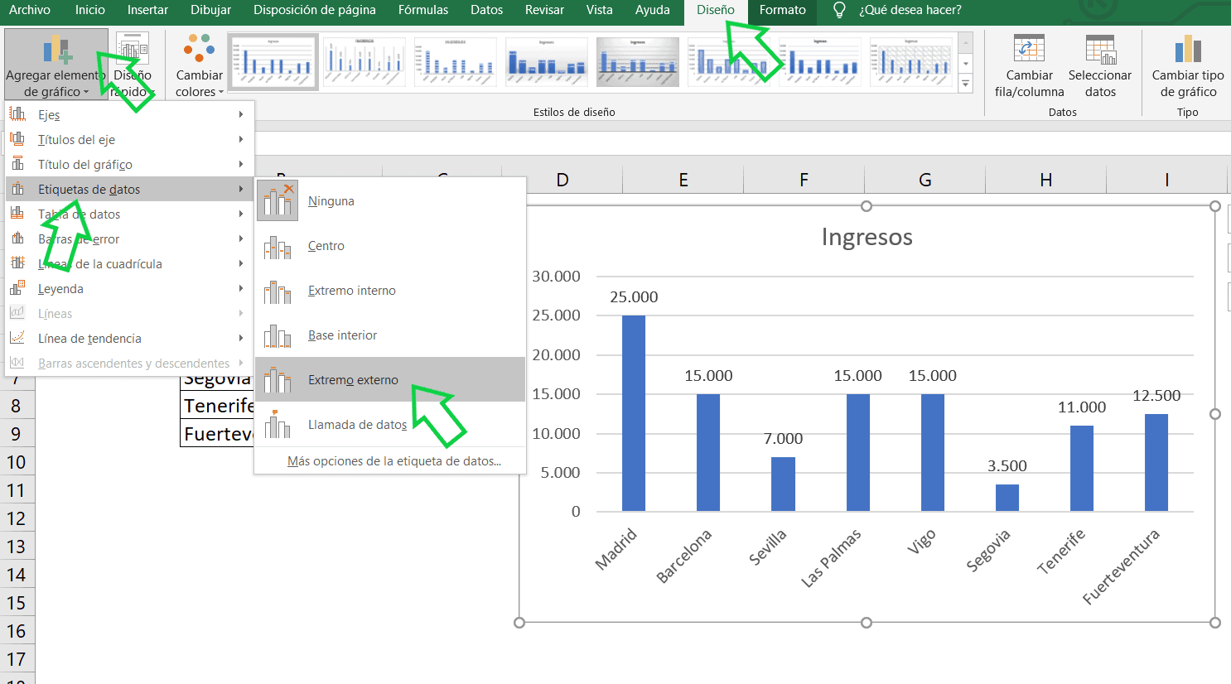Apply the fifth gray-background chart style

[638, 61]
